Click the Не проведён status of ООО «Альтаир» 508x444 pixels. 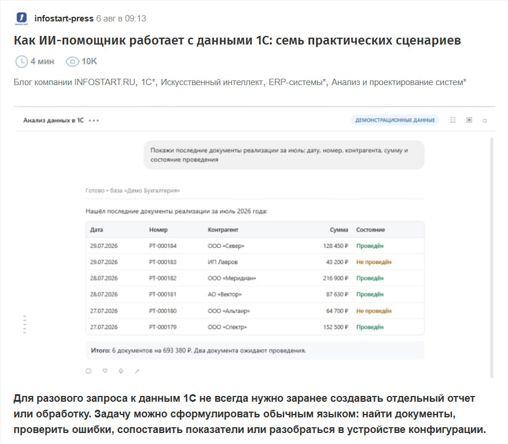(x=374, y=311)
